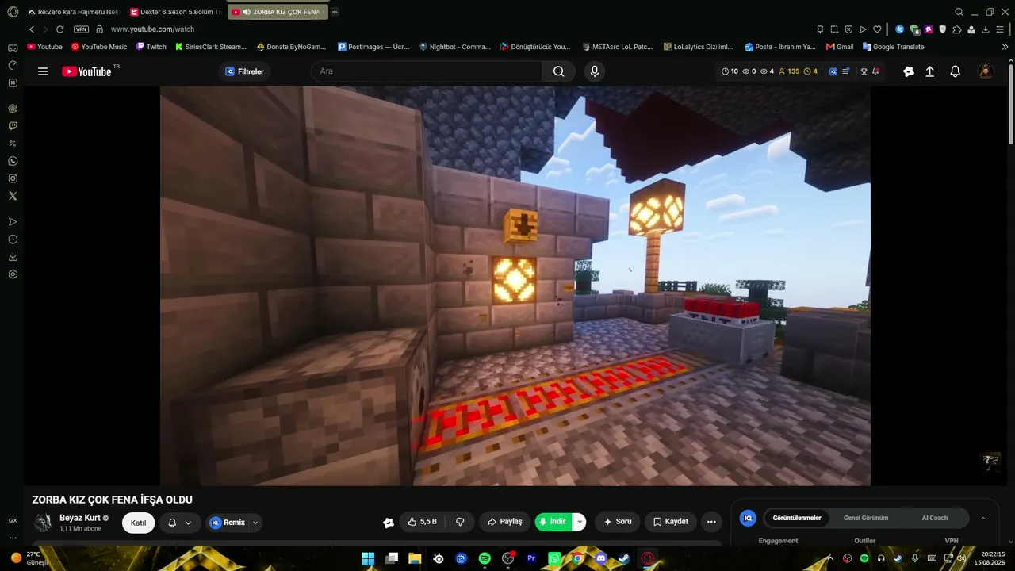
Task: Switch to the Dexter 6.Sezon 5.Bölüm tab
Action: pos(176,12)
